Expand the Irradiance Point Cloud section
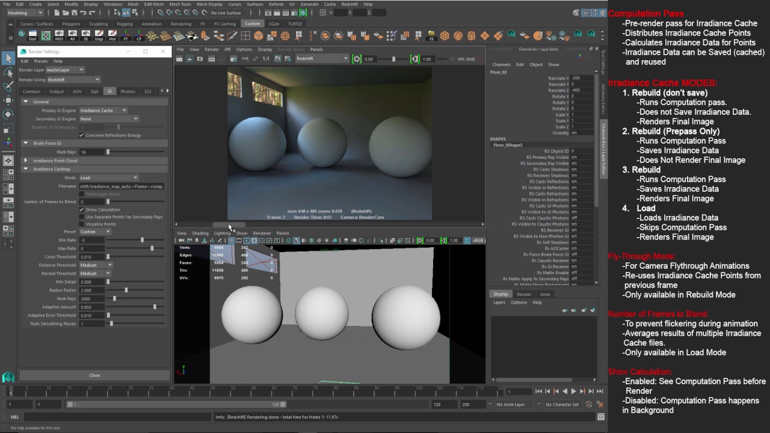Screen dimensions: 770x433 coord(26,161)
